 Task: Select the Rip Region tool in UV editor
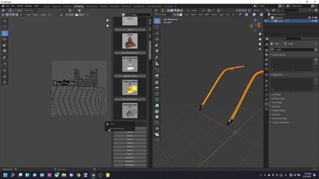tap(4, 64)
